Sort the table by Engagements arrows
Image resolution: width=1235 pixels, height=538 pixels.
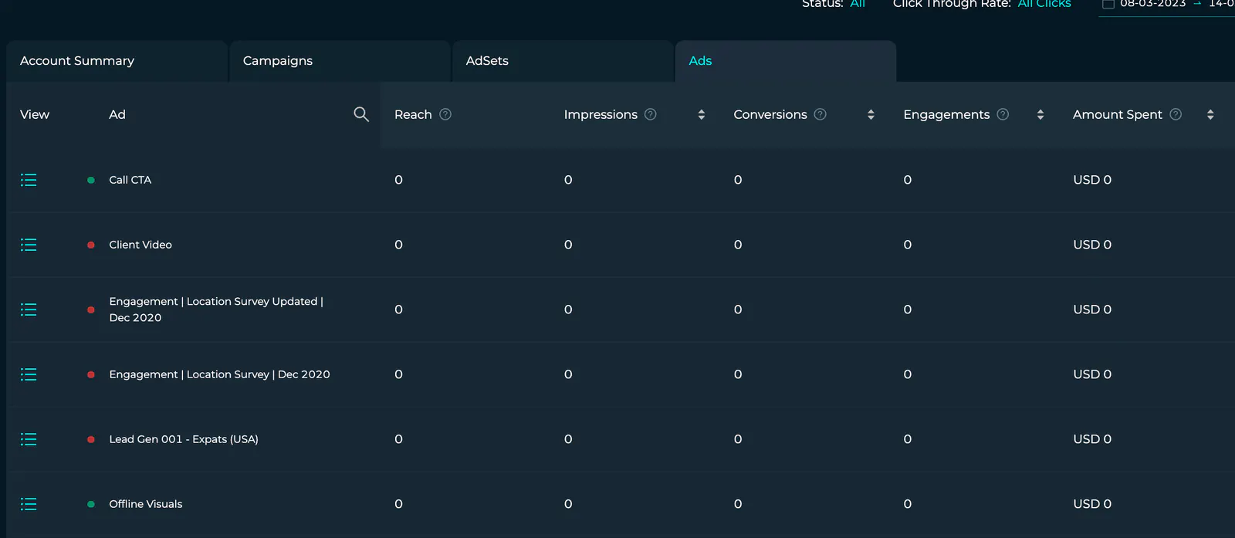coord(1040,114)
